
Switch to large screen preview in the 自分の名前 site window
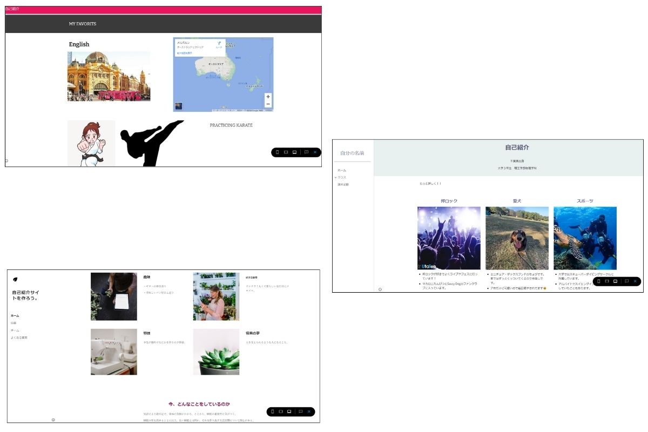pyautogui.click(x=616, y=281)
